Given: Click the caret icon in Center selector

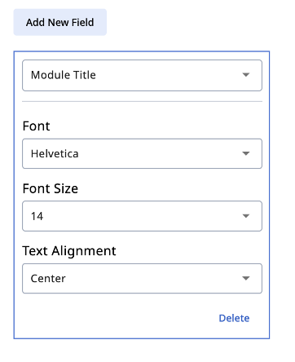Looking at the screenshot, I should (x=246, y=278).
